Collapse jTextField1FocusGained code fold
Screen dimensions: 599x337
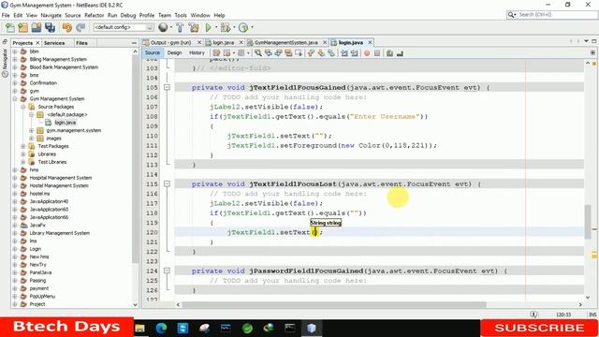167,87
